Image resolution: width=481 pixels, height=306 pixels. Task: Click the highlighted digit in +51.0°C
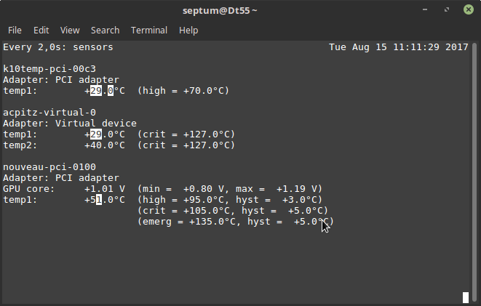[99, 200]
